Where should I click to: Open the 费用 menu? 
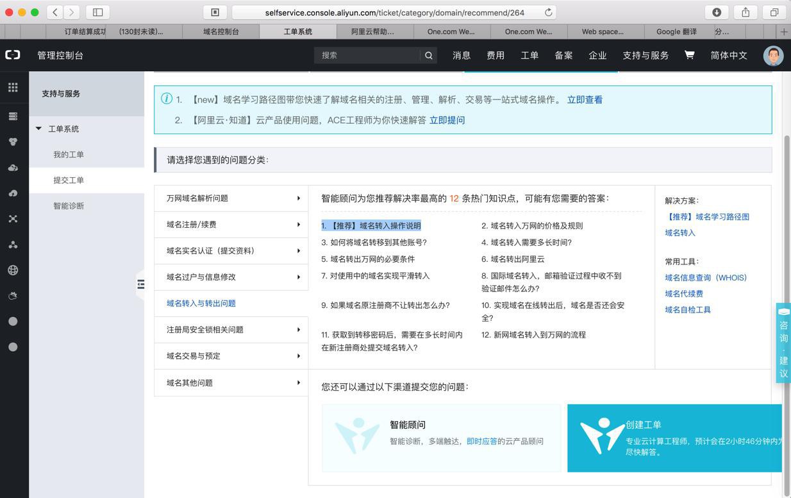[x=495, y=55]
